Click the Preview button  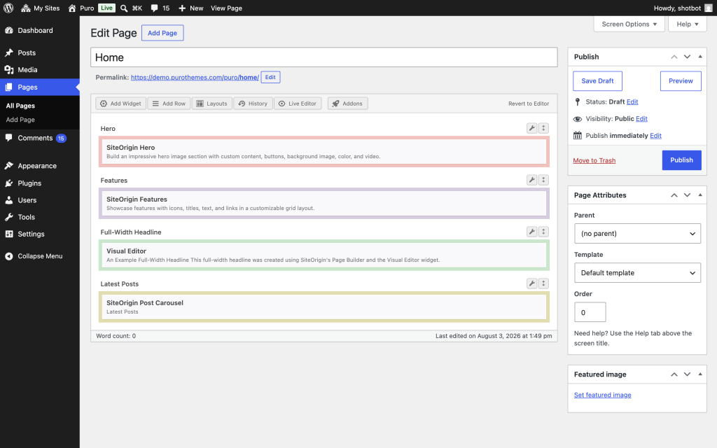[x=681, y=81]
